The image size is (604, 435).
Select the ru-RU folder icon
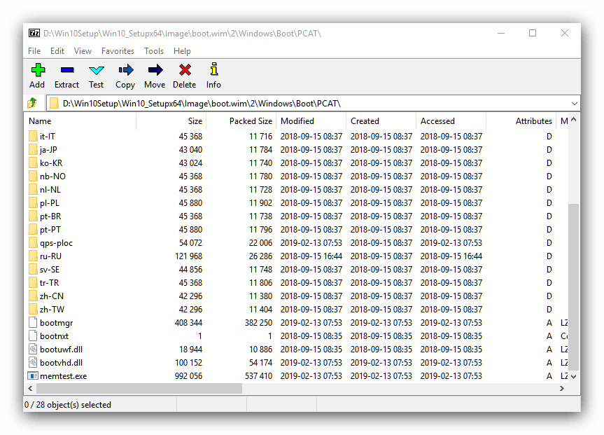[33, 256]
